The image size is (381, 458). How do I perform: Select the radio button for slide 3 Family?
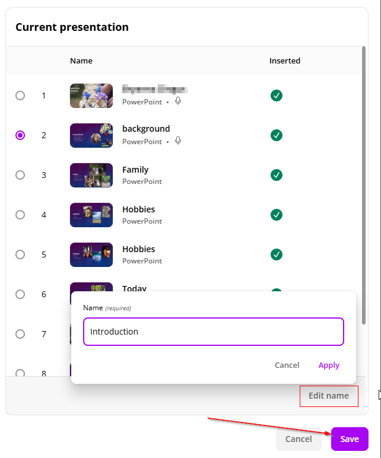(x=20, y=175)
